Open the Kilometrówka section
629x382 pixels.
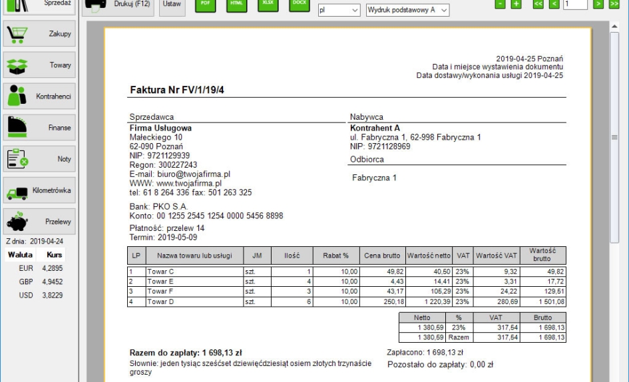coord(39,190)
